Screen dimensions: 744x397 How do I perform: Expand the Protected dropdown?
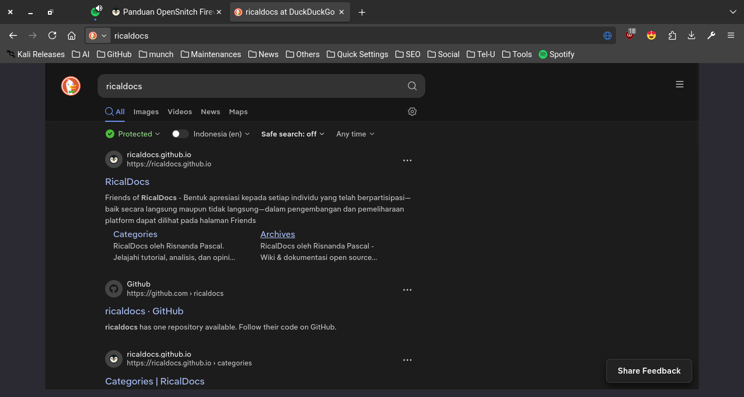pos(133,134)
